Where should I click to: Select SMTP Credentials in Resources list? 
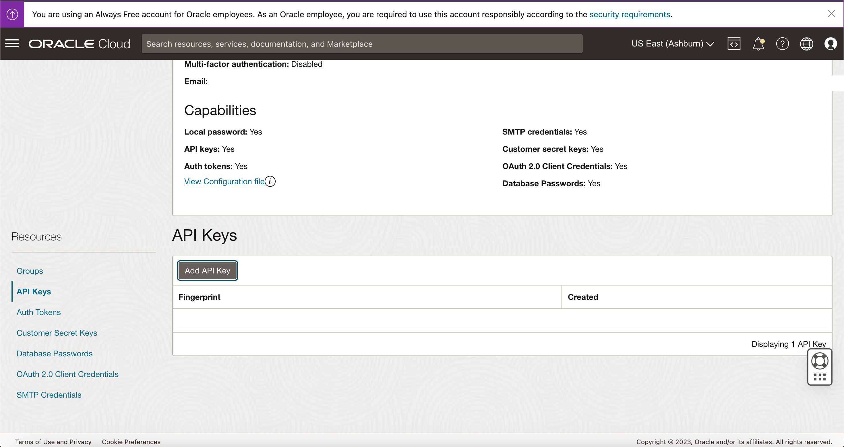click(x=49, y=394)
